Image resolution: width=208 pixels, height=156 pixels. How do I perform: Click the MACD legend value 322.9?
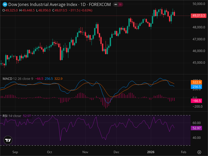tap(58, 79)
